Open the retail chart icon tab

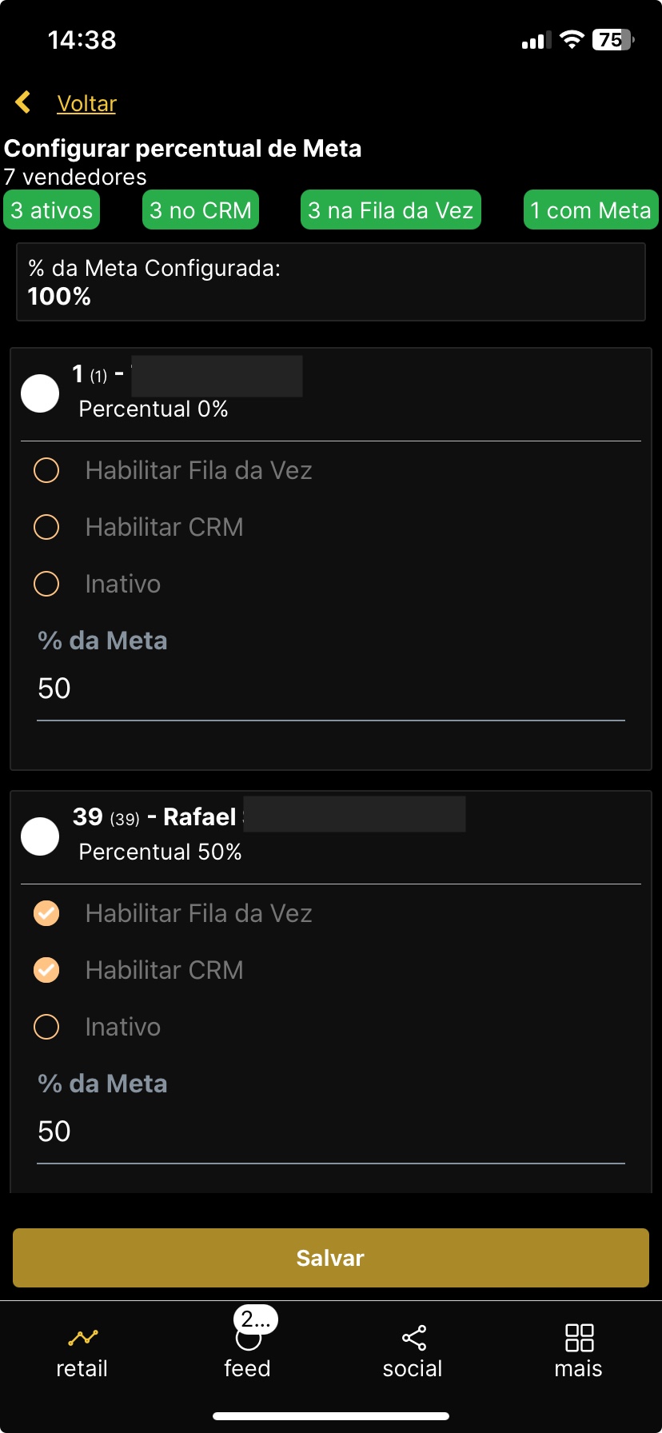click(x=82, y=1337)
